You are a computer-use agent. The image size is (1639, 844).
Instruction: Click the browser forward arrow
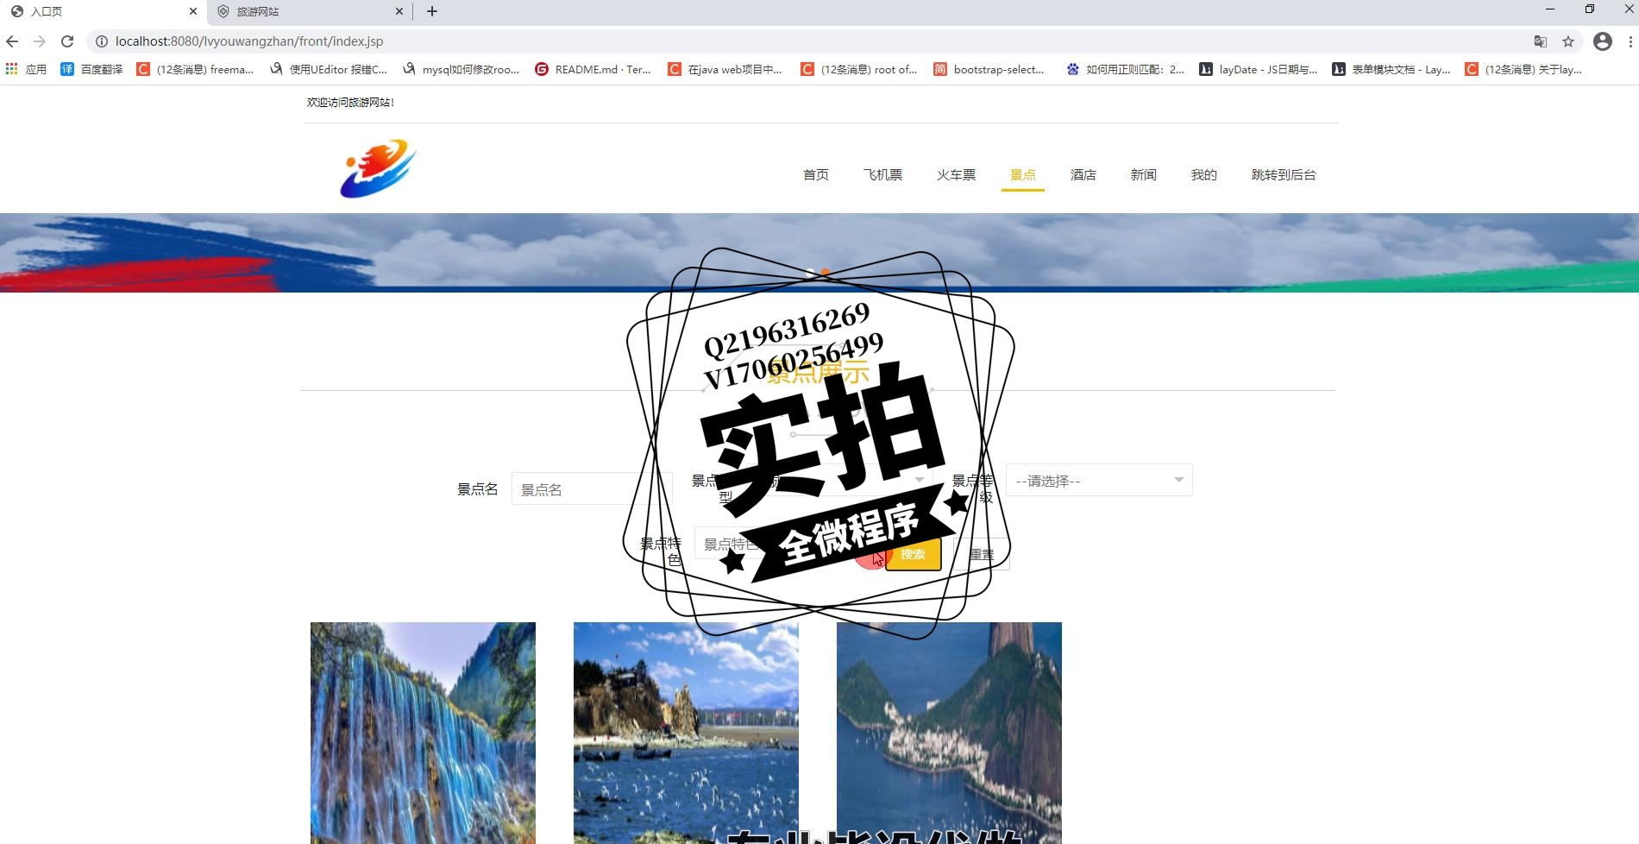[x=40, y=41]
